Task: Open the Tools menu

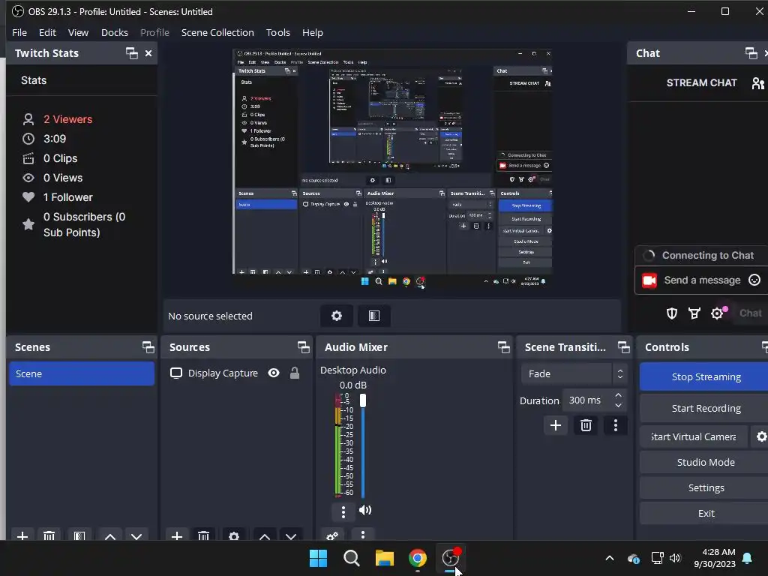Action: point(277,32)
